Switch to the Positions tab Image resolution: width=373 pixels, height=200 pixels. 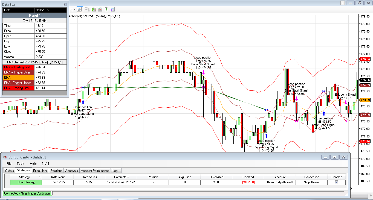(x=56, y=171)
